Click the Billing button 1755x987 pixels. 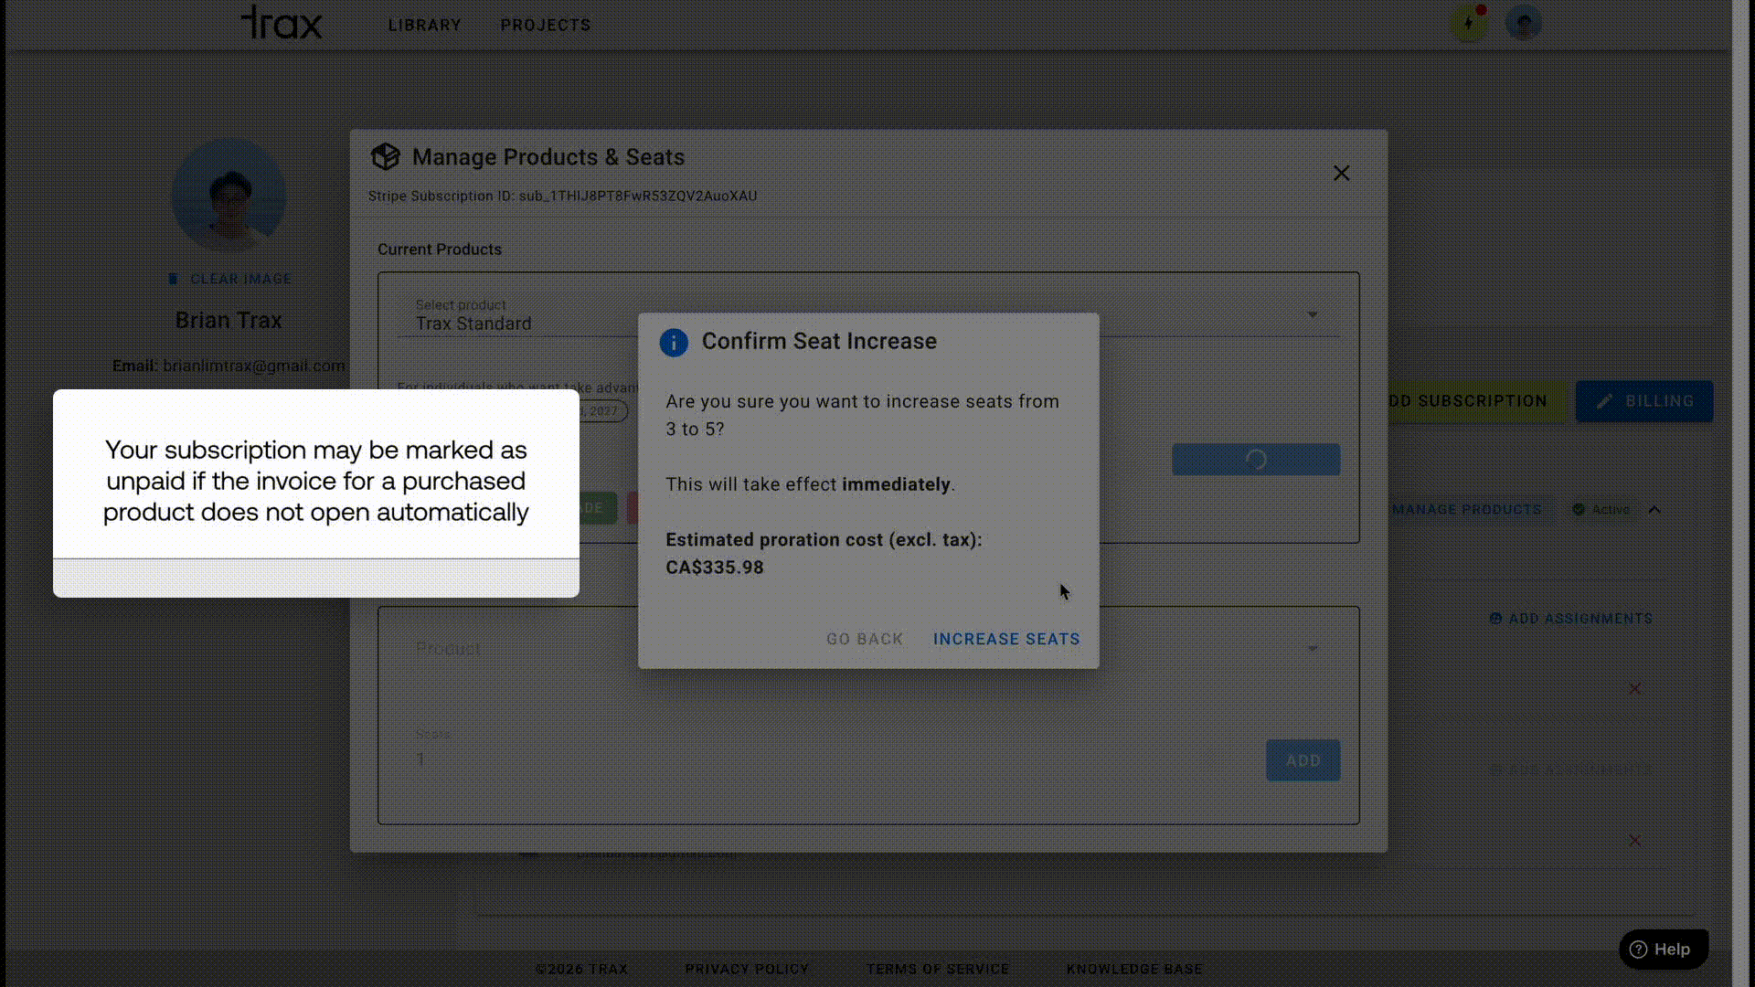pyautogui.click(x=1643, y=401)
